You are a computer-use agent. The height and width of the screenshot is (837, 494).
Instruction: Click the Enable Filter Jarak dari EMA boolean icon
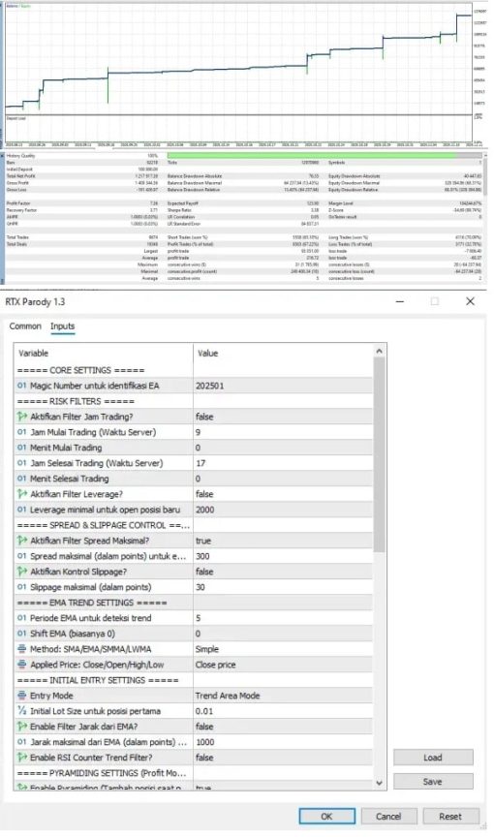(22, 726)
